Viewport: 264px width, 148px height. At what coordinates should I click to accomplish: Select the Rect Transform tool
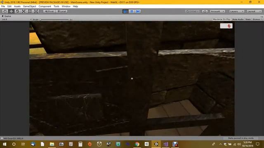click(30, 11)
